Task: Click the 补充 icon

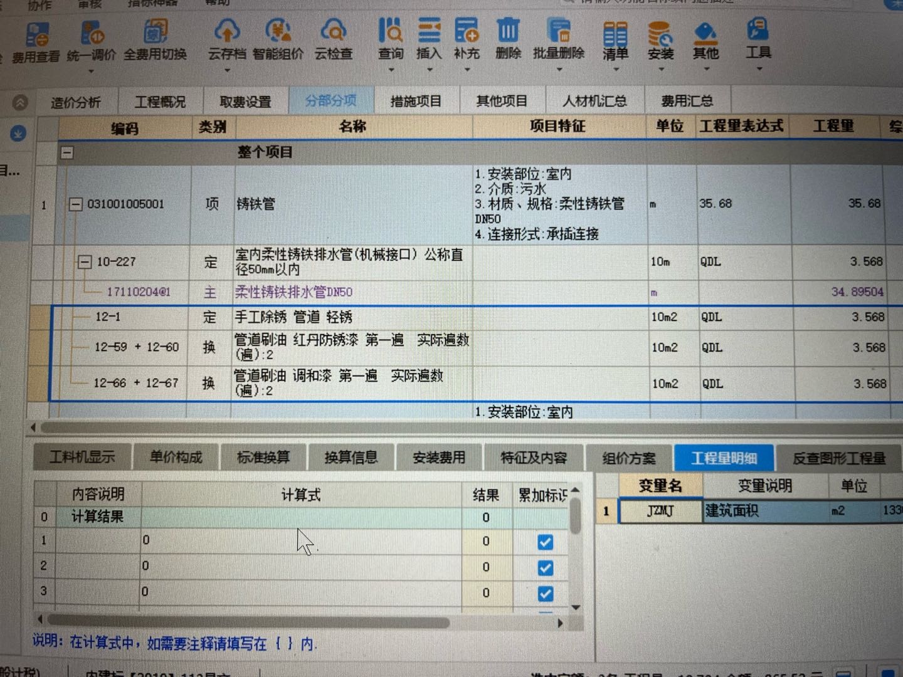Action: pyautogui.click(x=467, y=30)
